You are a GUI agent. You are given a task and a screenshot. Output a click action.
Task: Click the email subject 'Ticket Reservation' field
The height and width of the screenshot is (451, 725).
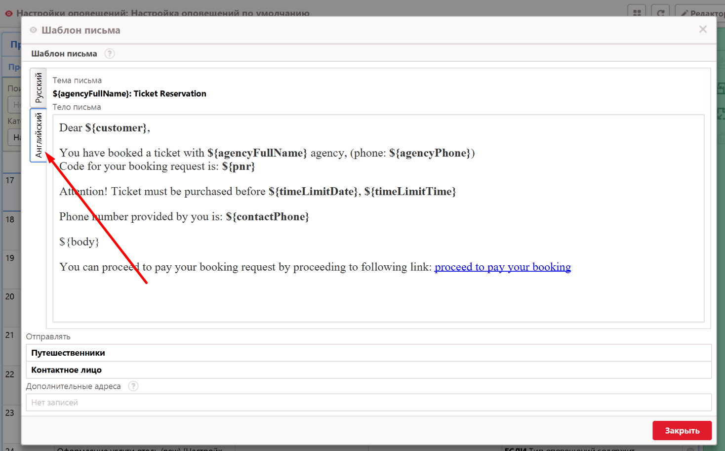[x=129, y=94]
